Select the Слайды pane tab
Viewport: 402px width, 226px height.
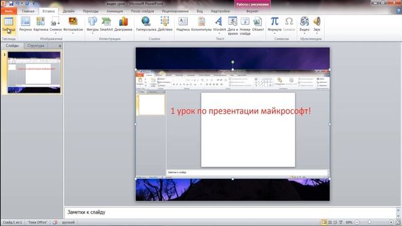pyautogui.click(x=12, y=46)
